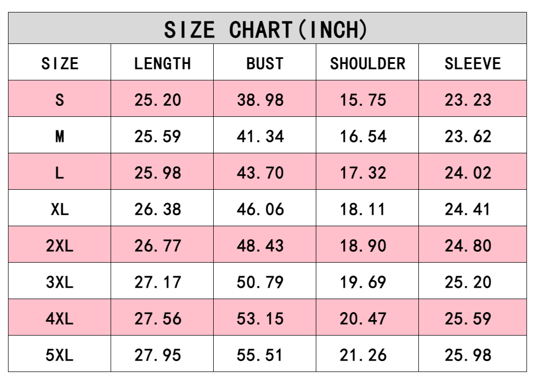The height and width of the screenshot is (380, 535).
Task: Click length value 26.77 in 2XL row
Action: point(158,246)
